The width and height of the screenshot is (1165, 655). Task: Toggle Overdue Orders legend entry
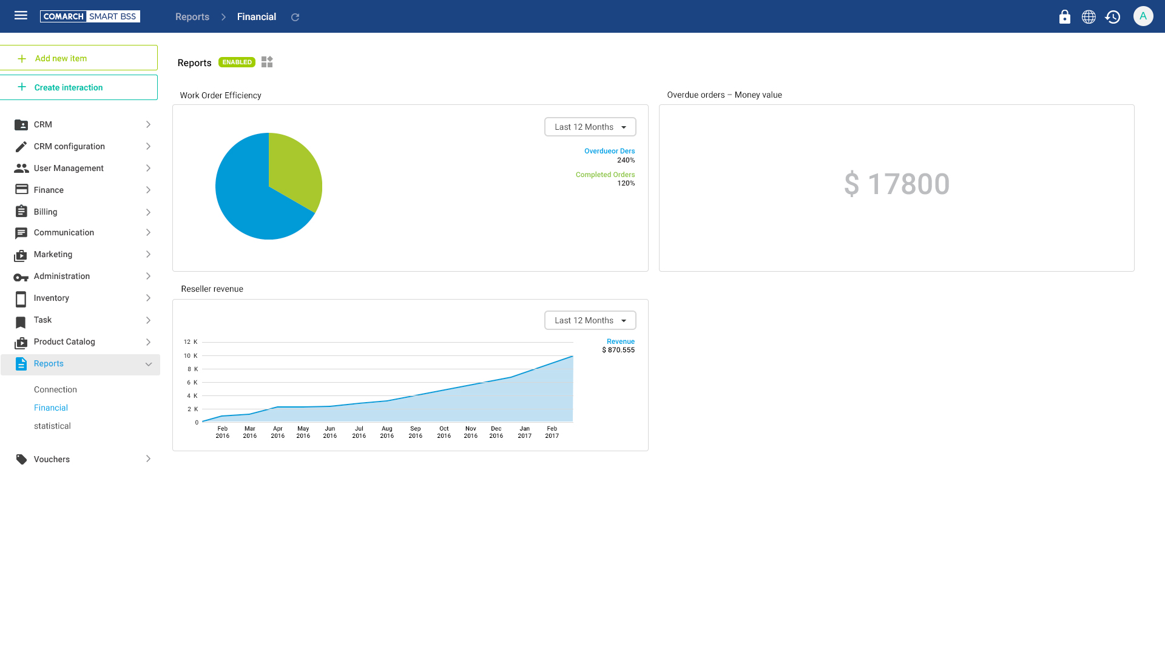pos(609,151)
